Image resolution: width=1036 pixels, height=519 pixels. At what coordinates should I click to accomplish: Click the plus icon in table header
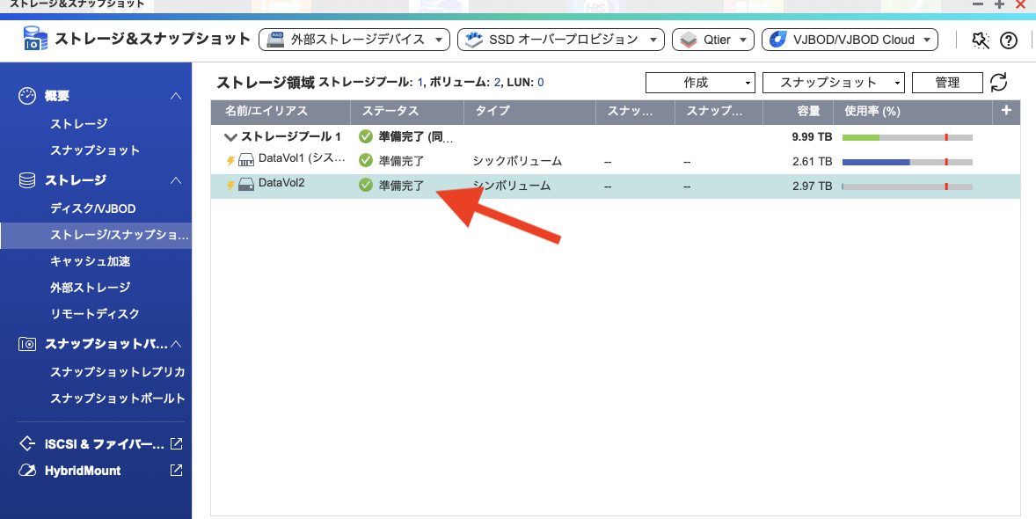coord(1006,111)
